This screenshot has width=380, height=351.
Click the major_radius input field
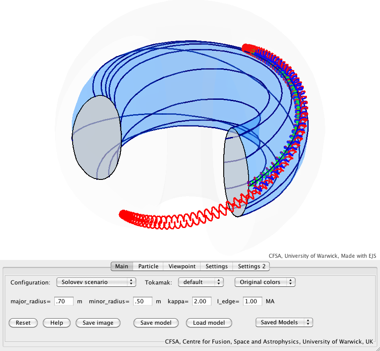click(x=64, y=302)
